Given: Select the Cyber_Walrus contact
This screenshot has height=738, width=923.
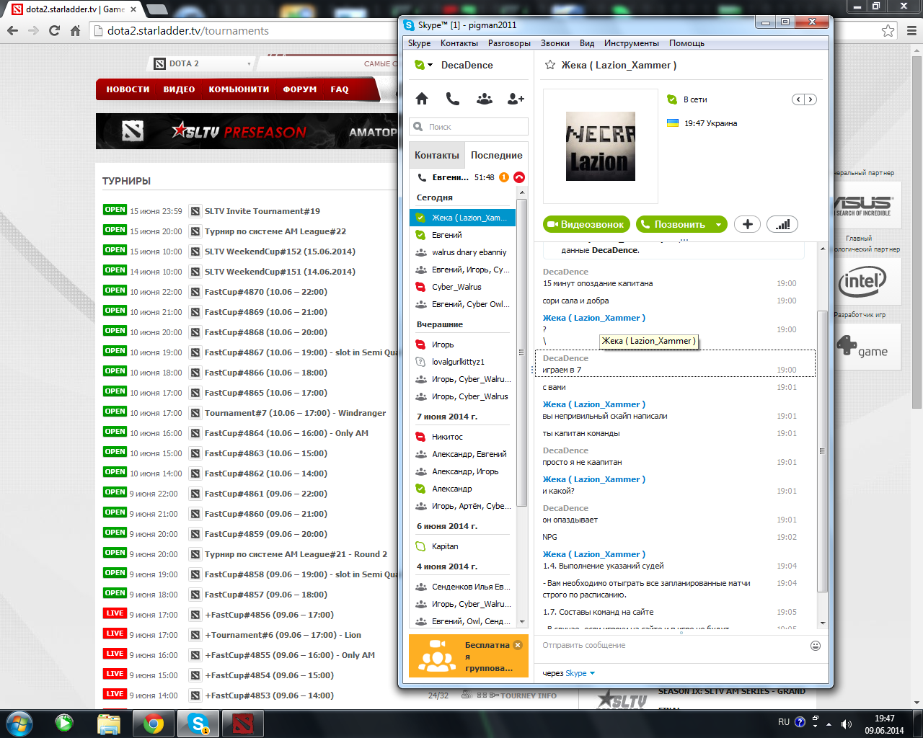Looking at the screenshot, I should pos(463,287).
